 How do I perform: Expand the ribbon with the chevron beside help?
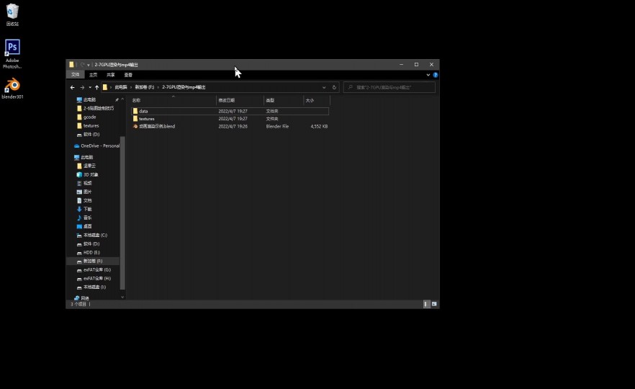428,75
